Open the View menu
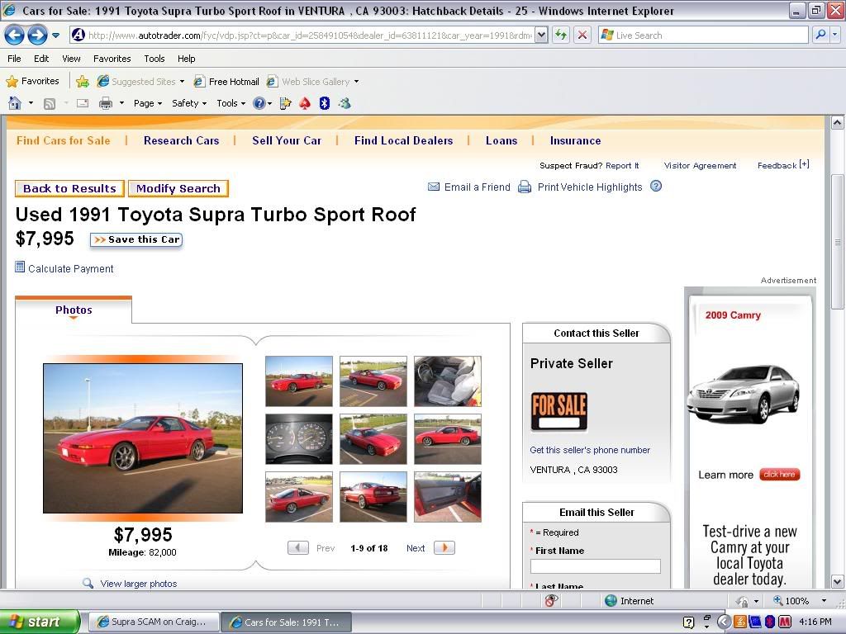Image resolution: width=846 pixels, height=634 pixels. (71, 59)
